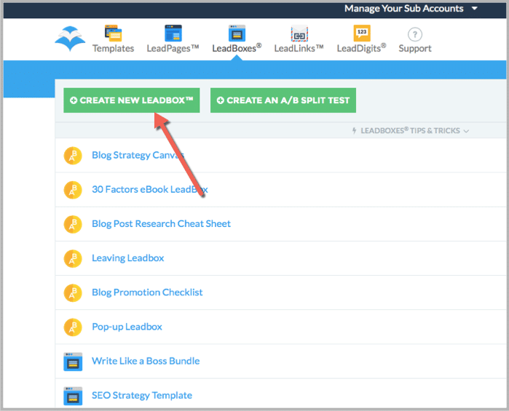Click A/B icon beside Pop-up Leadbox
Screen dimensions: 509x411
pos(73,327)
